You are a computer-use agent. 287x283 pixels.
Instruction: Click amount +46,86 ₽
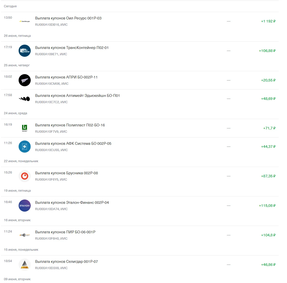[268, 265]
